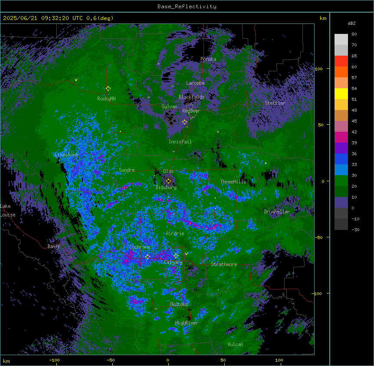Screen dimensions: 374x366
Task: Pick the blue 33-36 dBZ legend swatch
Action: [341, 159]
